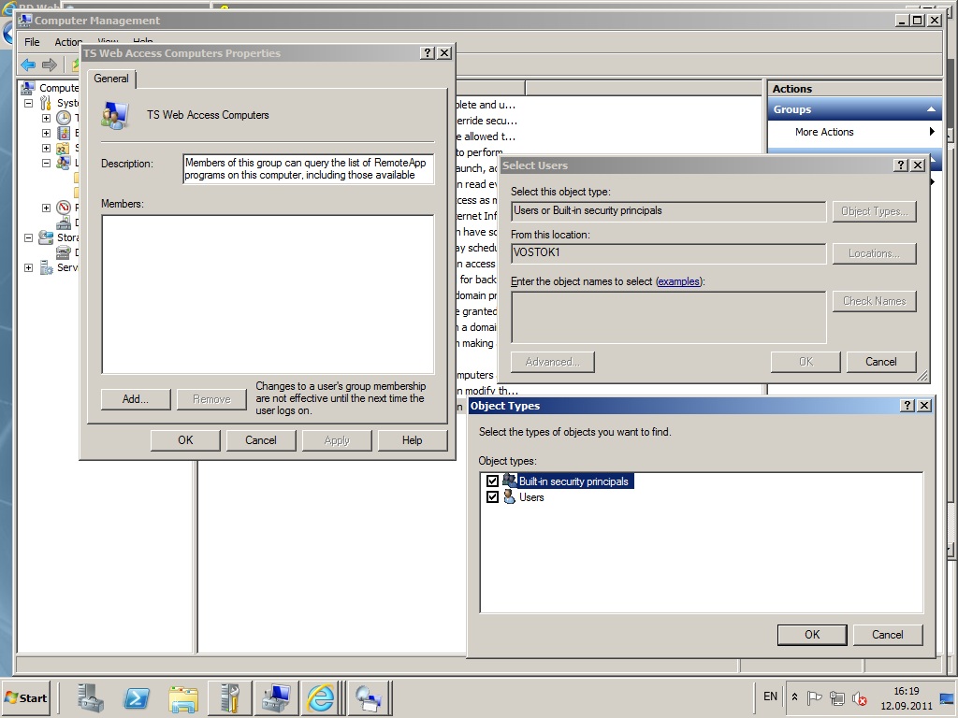The height and width of the screenshot is (718, 958).
Task: Launch Internet Explorer from taskbar
Action: [x=321, y=697]
